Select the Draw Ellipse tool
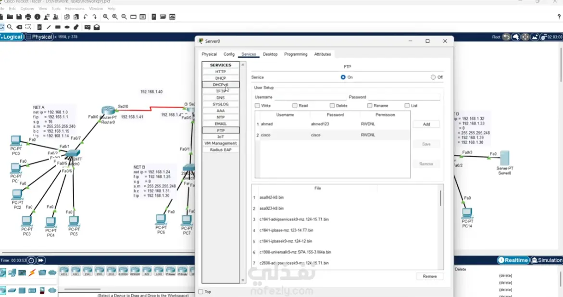 click(x=67, y=27)
